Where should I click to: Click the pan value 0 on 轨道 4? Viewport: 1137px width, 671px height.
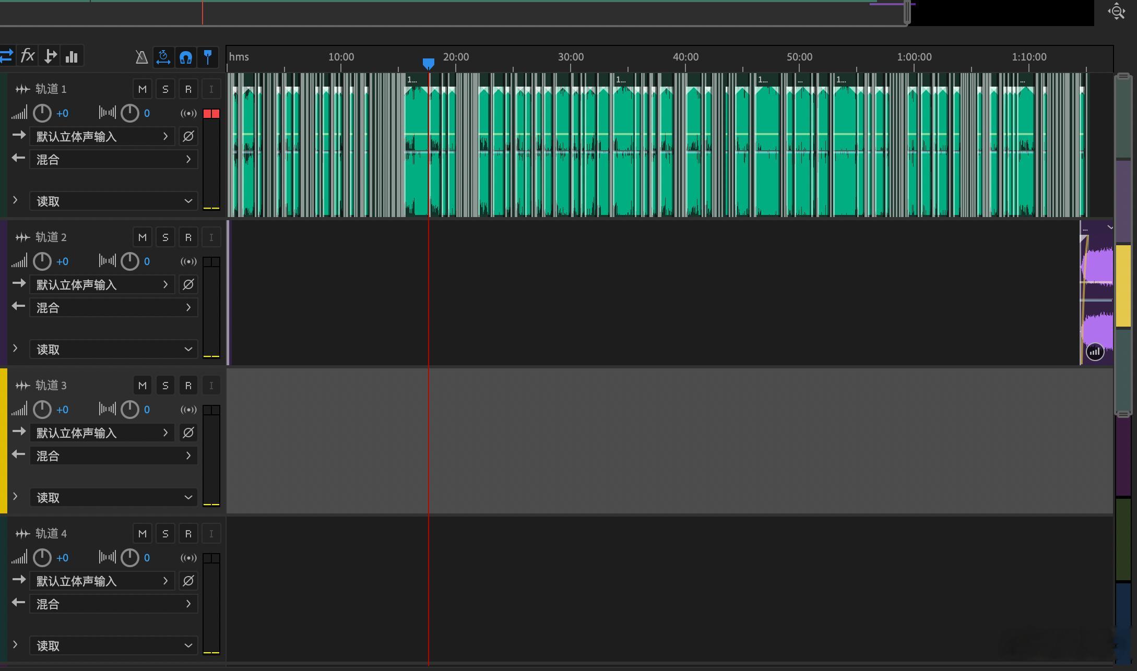[147, 558]
